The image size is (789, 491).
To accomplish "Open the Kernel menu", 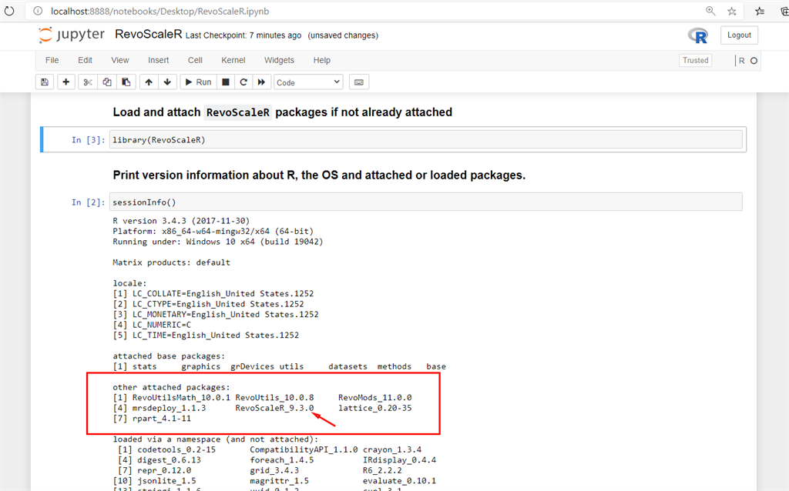I will coord(233,60).
